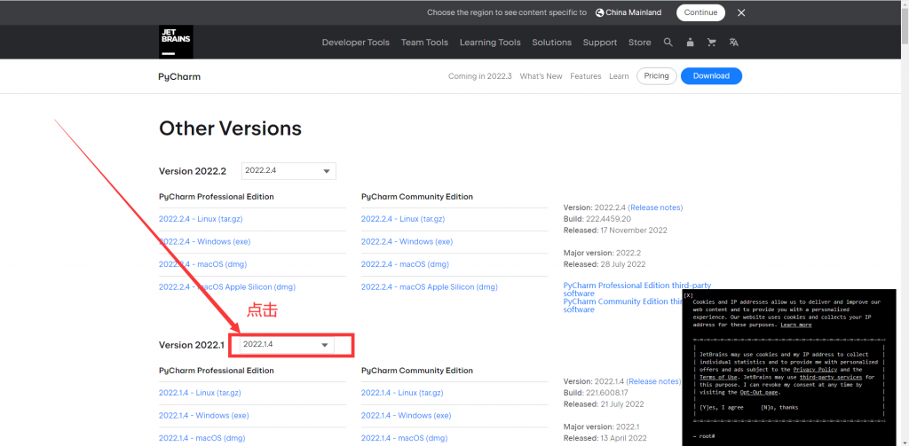Open the shopping cart icon
The image size is (909, 446).
point(712,43)
